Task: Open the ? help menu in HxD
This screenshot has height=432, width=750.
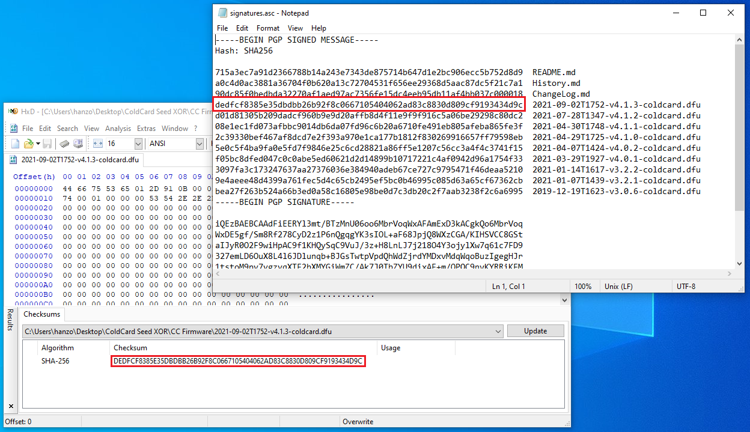Action: [195, 128]
